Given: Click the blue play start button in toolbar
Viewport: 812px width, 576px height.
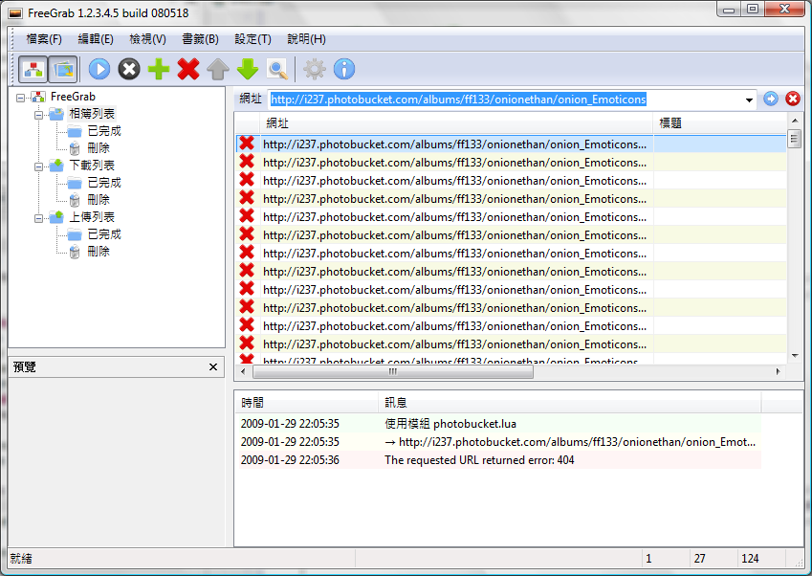Looking at the screenshot, I should click(x=99, y=69).
